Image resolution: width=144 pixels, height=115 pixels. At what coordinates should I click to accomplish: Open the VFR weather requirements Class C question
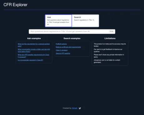pos(33,56)
